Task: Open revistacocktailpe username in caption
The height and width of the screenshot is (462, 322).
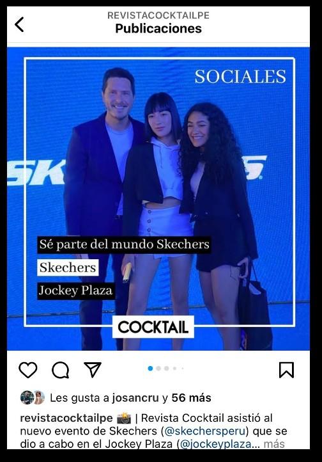Action: 66,418
